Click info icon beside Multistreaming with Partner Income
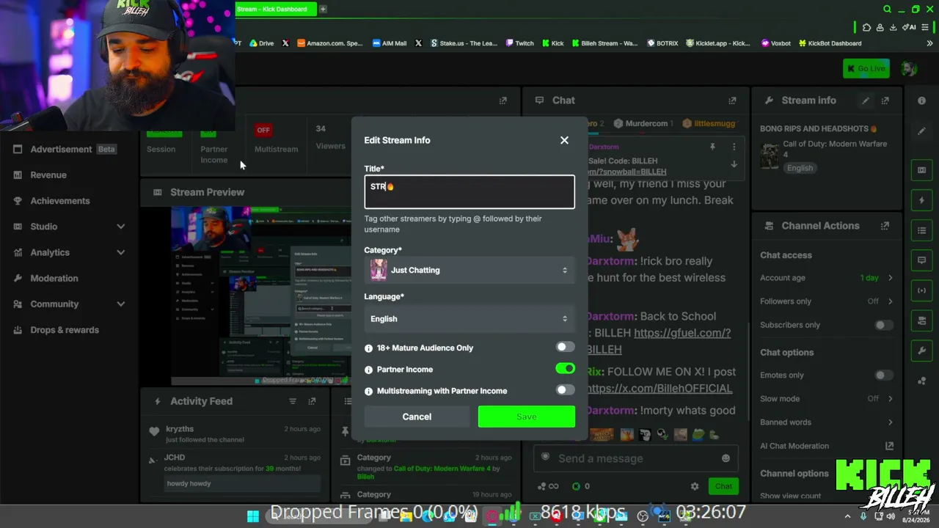939x528 pixels. pyautogui.click(x=369, y=391)
